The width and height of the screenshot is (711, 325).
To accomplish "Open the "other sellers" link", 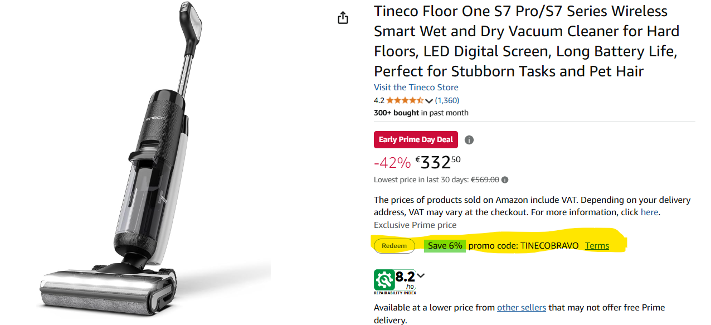I will click(x=522, y=308).
